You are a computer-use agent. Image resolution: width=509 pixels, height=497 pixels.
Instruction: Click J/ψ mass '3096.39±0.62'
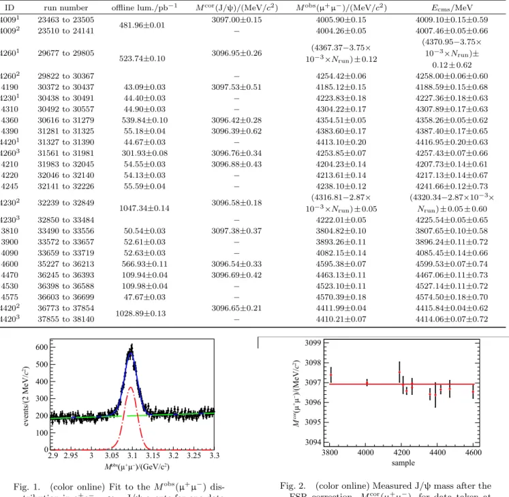[236, 131]
